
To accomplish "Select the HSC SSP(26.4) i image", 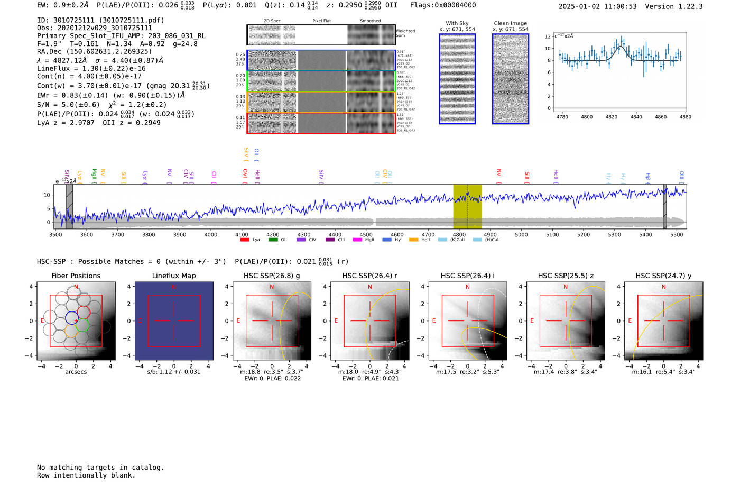I will click(468, 321).
